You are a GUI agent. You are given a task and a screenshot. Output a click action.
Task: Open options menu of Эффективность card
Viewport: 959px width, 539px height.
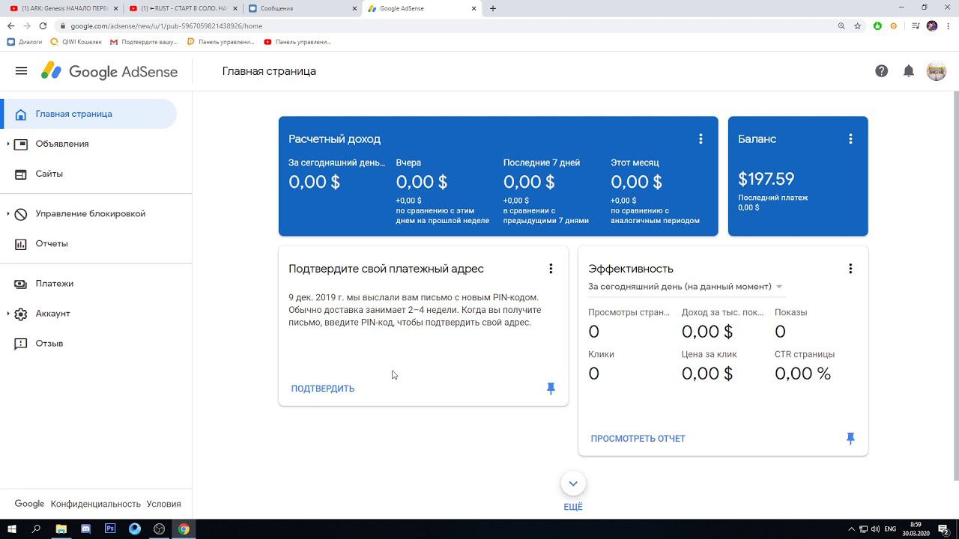(x=850, y=269)
